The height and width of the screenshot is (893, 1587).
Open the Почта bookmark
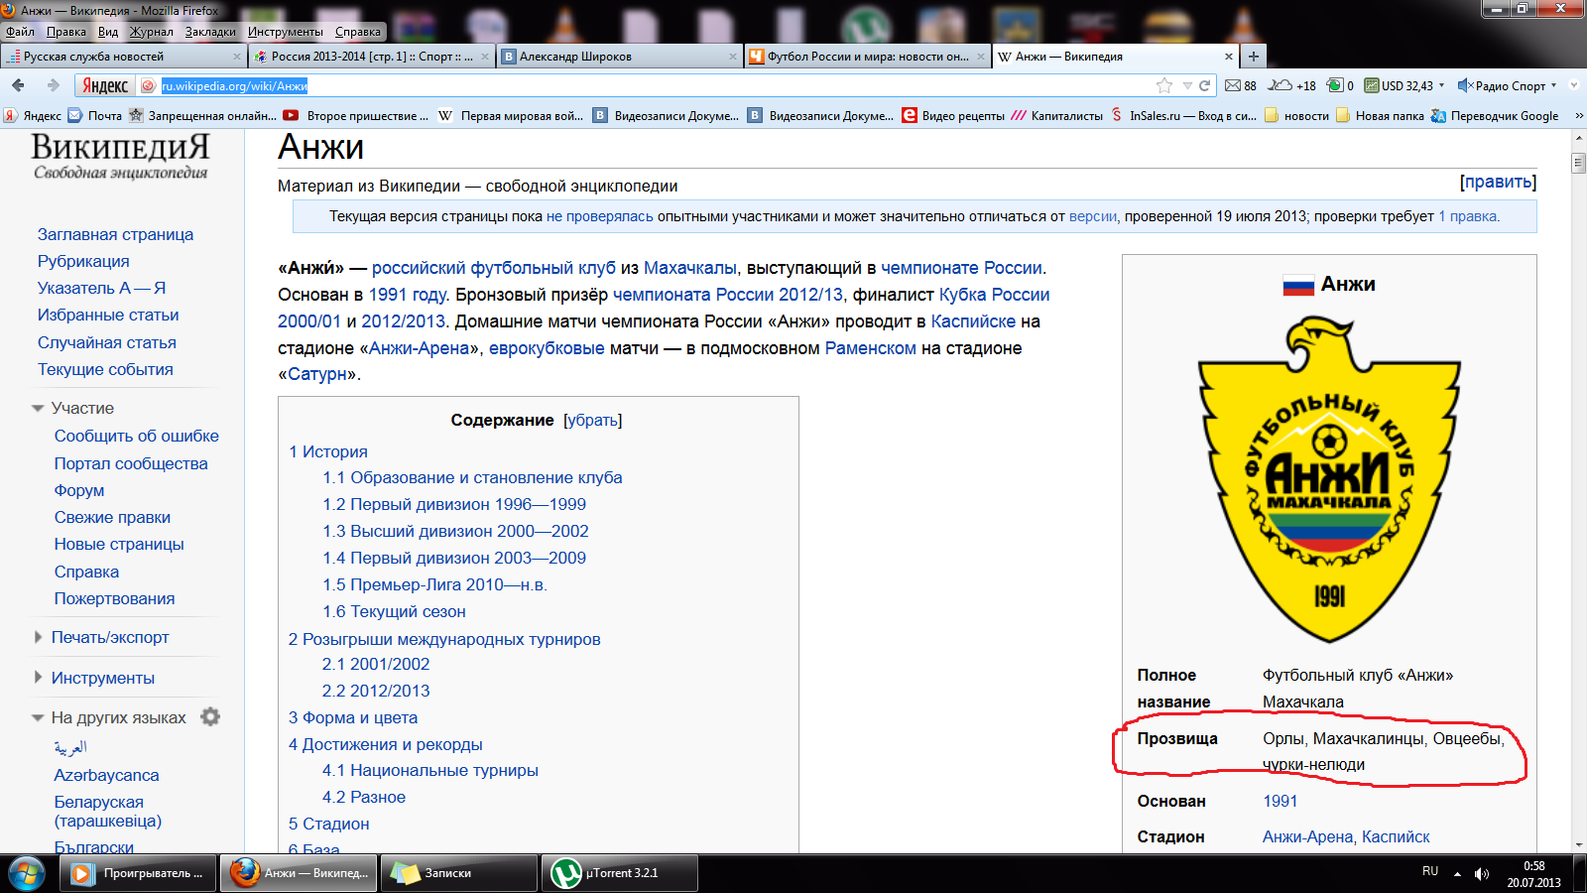coord(95,116)
